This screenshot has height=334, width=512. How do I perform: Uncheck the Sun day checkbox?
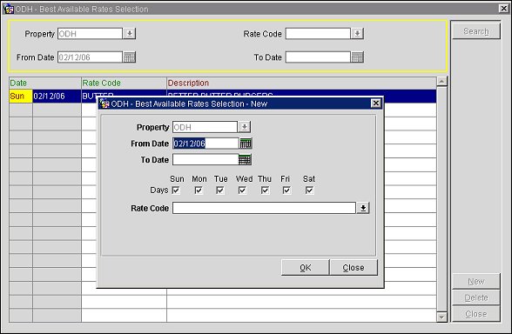coord(176,190)
